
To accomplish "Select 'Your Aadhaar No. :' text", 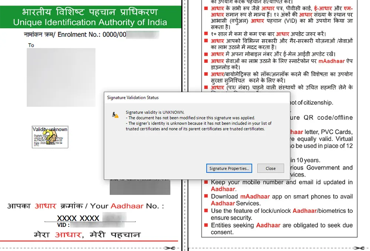I will 127,206.
